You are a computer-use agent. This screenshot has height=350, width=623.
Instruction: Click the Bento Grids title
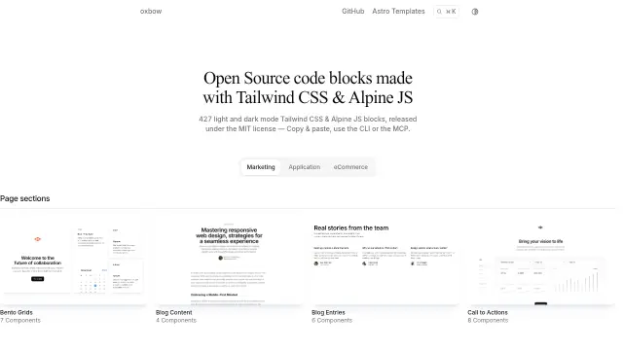17,312
